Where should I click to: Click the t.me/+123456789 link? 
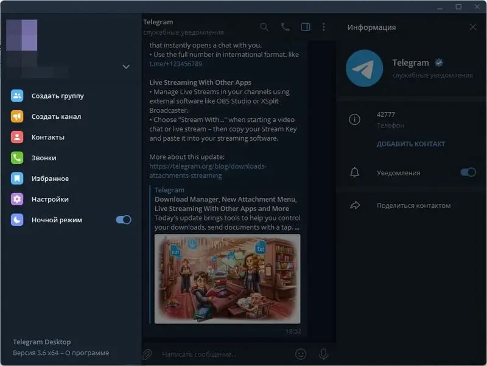[175, 64]
